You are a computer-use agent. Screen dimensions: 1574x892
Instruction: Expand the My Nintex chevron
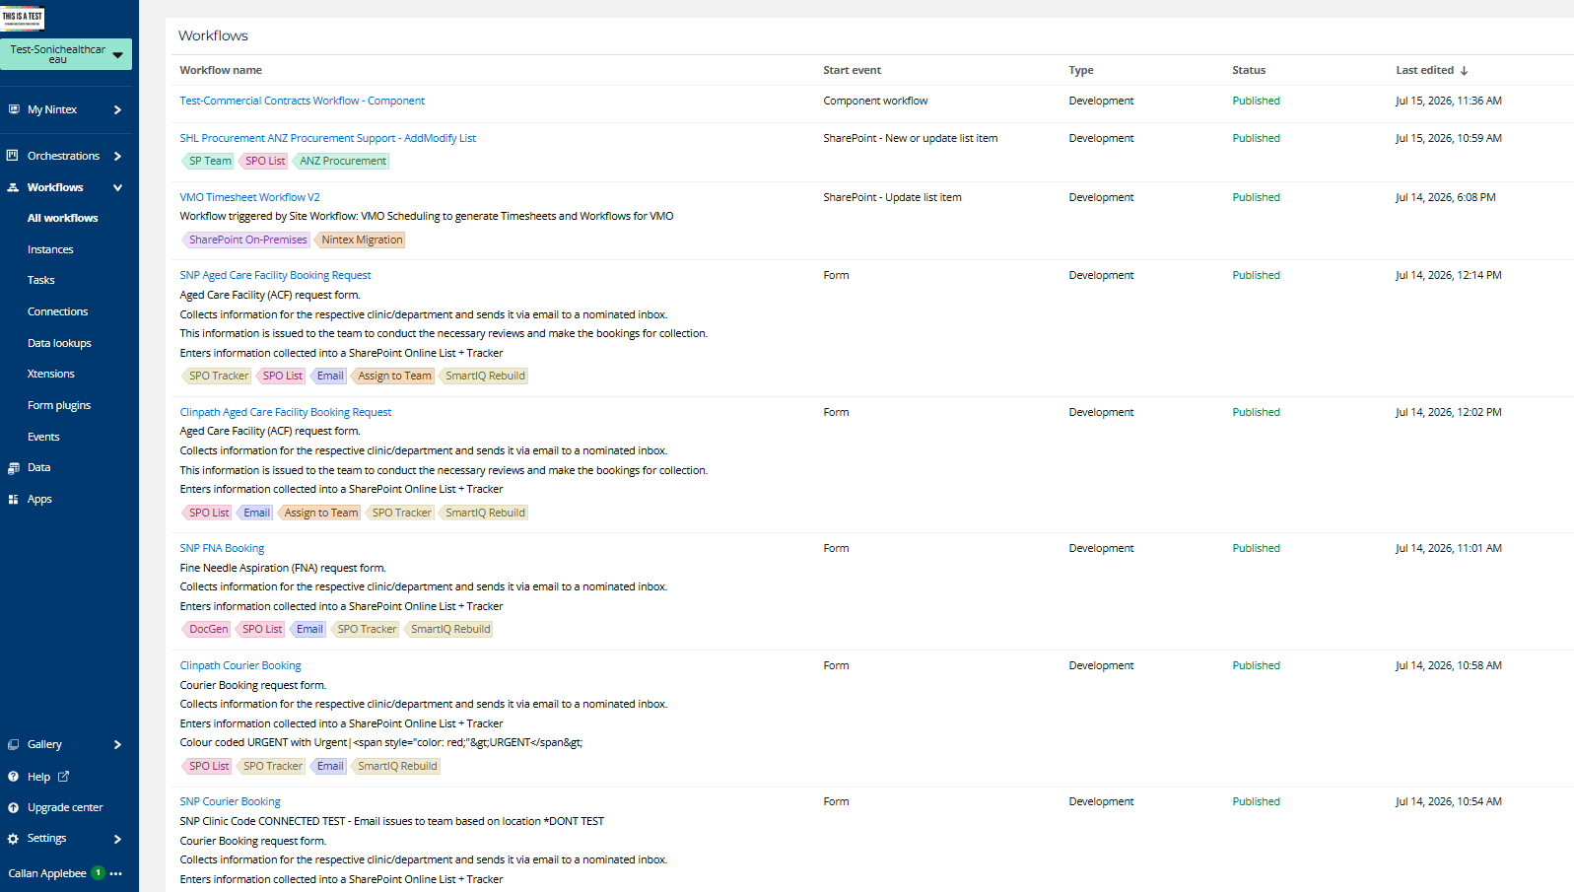[117, 109]
